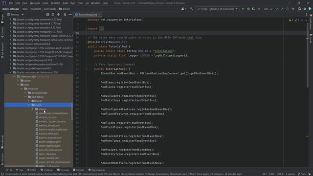Push commits with Git green arrow

coord(282,9)
